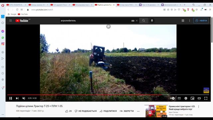
Task: Switch to the fourth YouTube browser tab
Action: [82, 5]
